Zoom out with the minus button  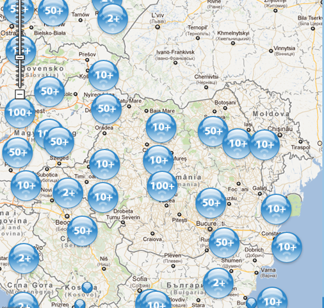pyautogui.click(x=20, y=94)
